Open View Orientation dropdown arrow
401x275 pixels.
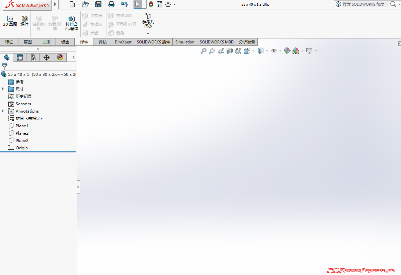[253, 51]
